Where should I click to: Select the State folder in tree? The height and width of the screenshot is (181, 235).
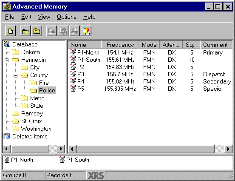click(37, 106)
